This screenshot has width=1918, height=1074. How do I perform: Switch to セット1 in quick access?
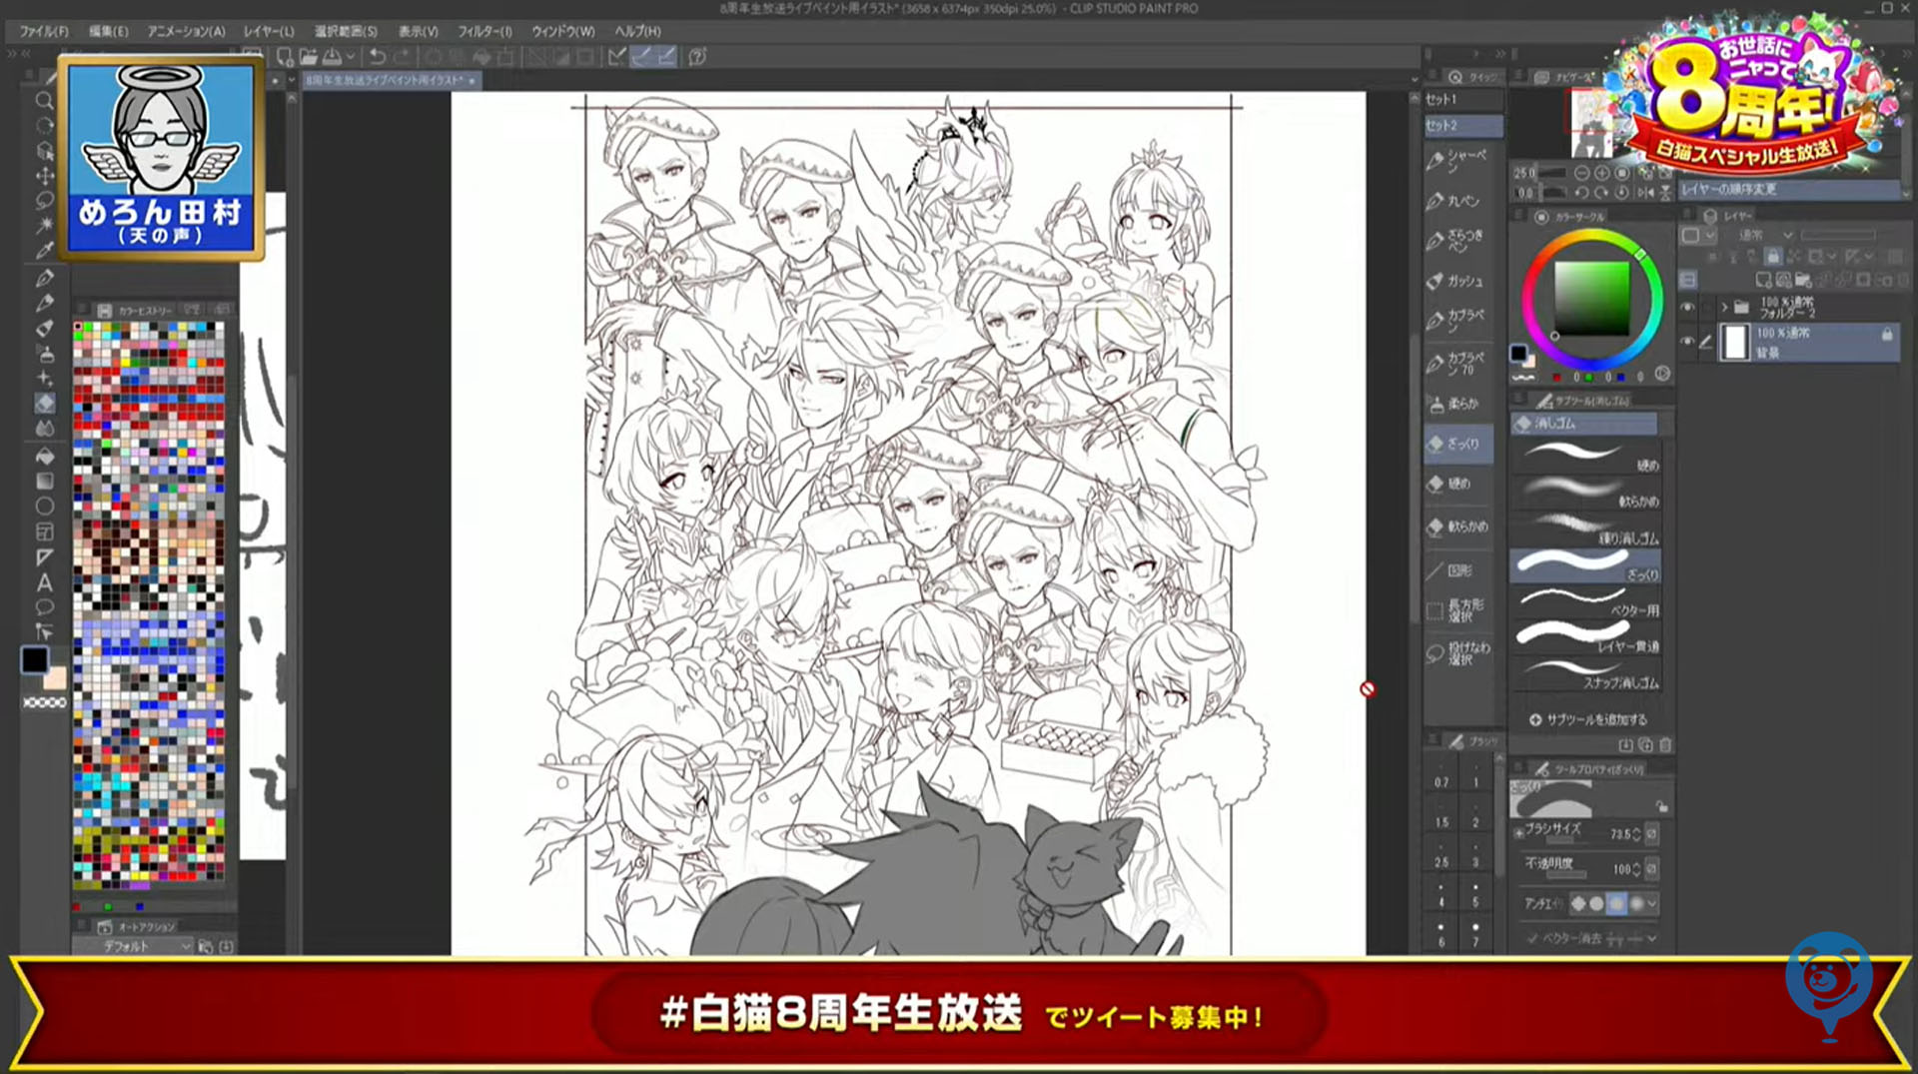tap(1462, 100)
